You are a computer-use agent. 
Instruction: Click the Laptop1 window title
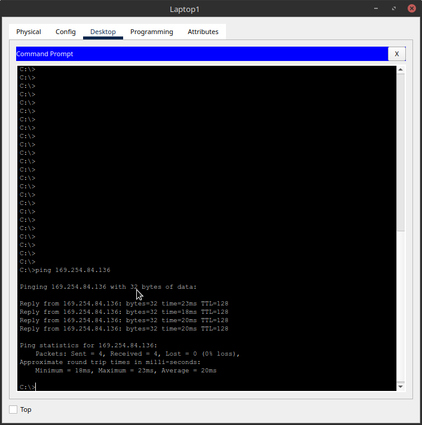pos(185,9)
